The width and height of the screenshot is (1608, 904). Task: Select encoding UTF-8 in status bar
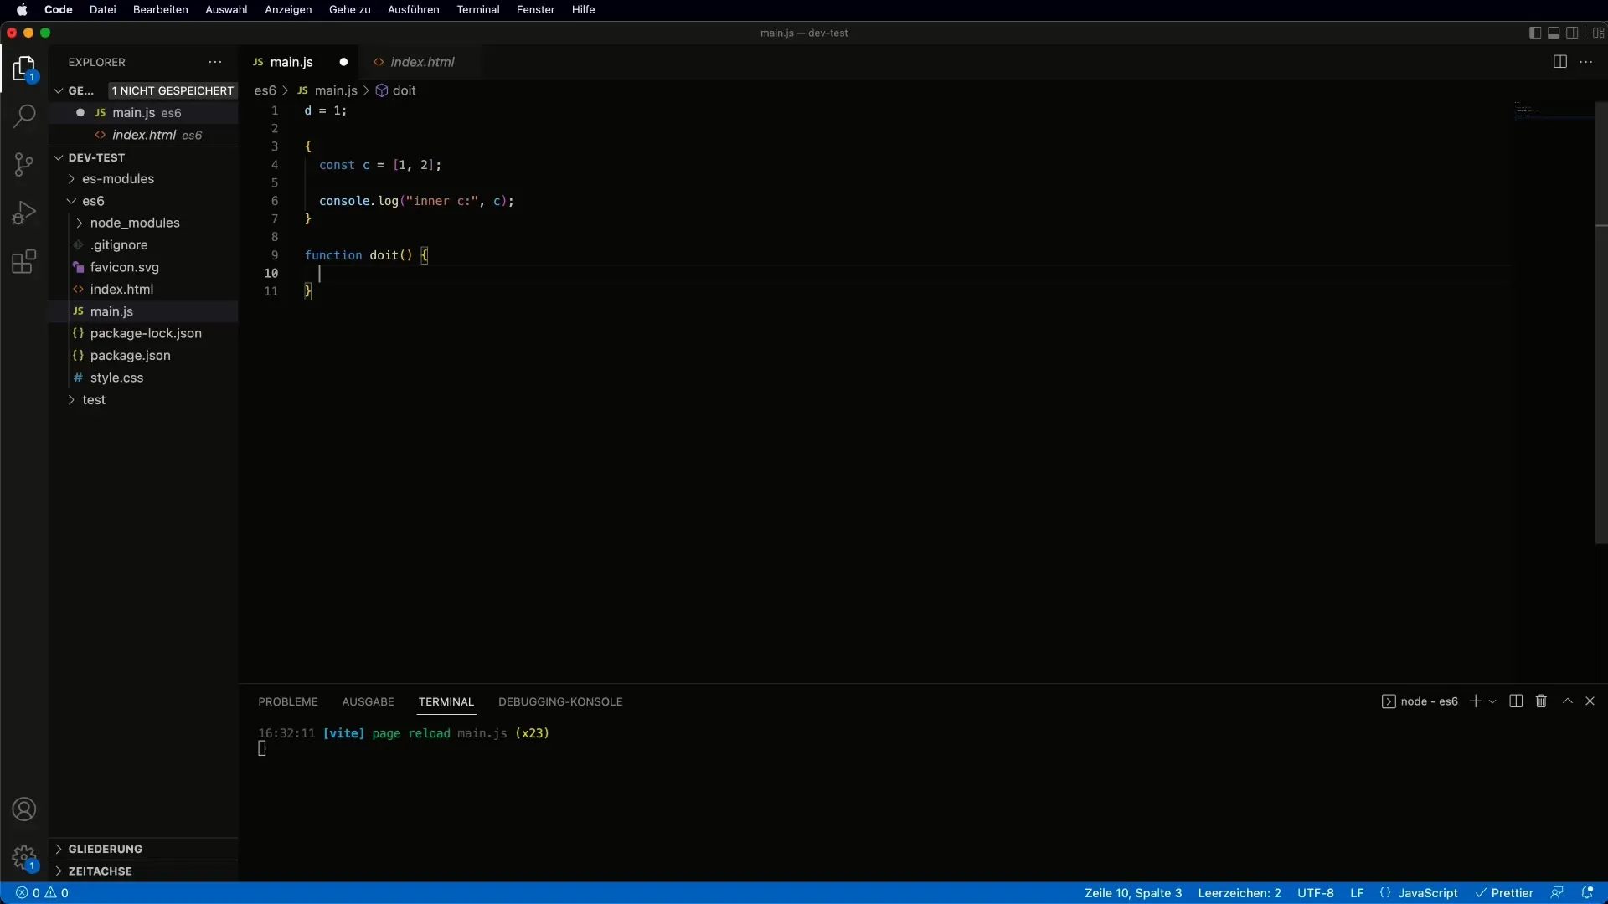click(1316, 893)
